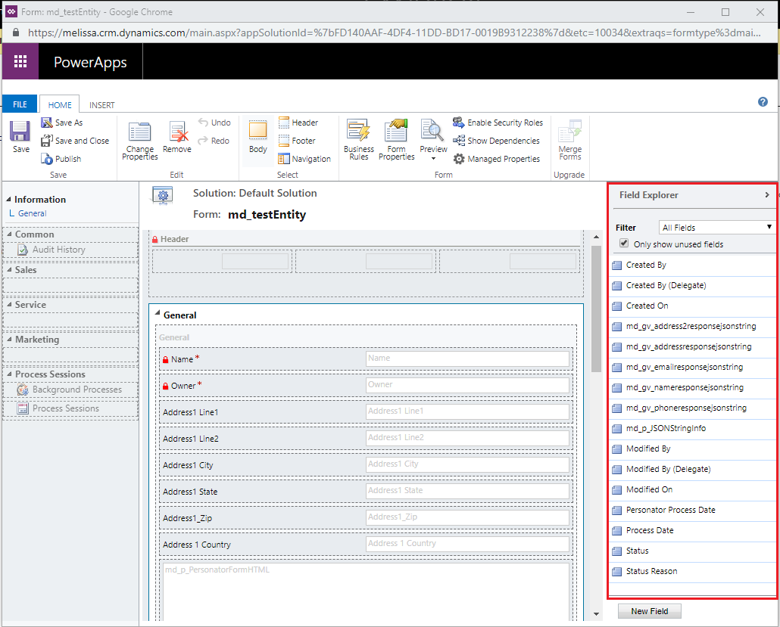Open the PowerApps app launcher grid

point(20,61)
